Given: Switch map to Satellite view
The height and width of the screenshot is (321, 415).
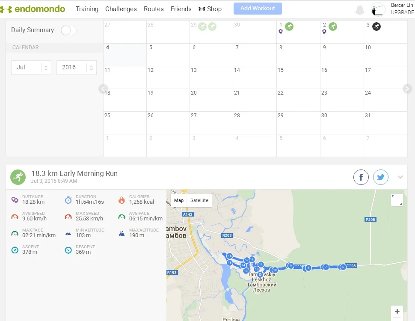Looking at the screenshot, I should point(199,200).
